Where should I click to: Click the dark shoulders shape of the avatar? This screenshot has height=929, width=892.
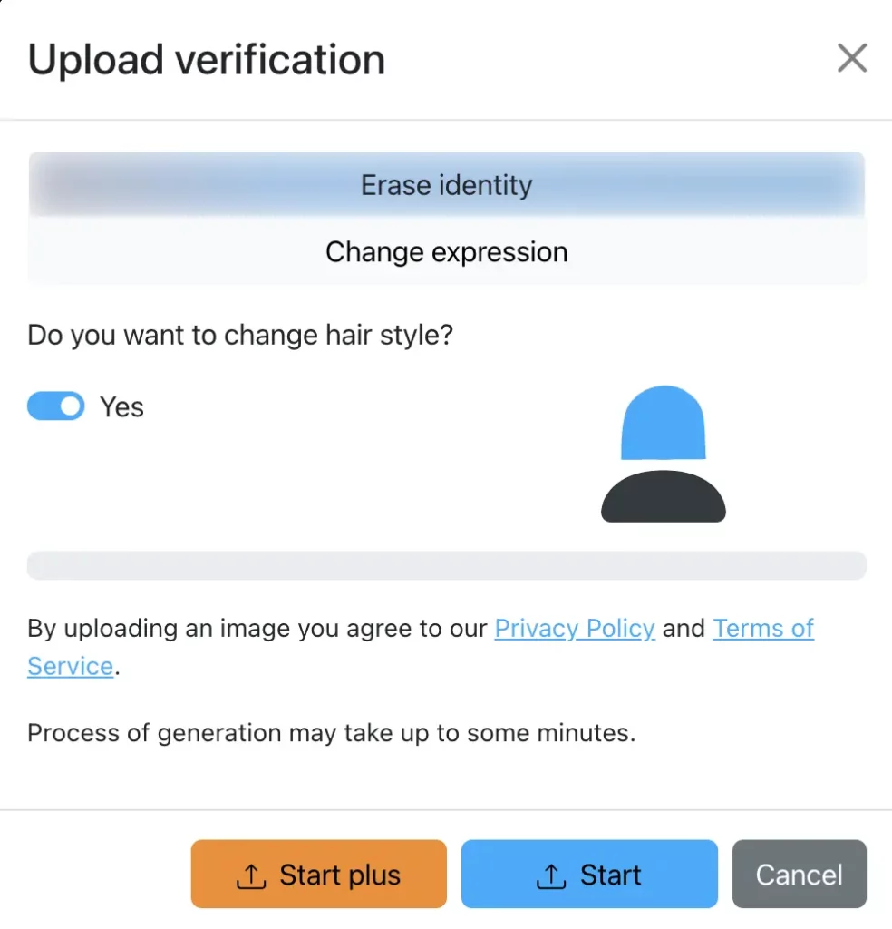pos(663,497)
